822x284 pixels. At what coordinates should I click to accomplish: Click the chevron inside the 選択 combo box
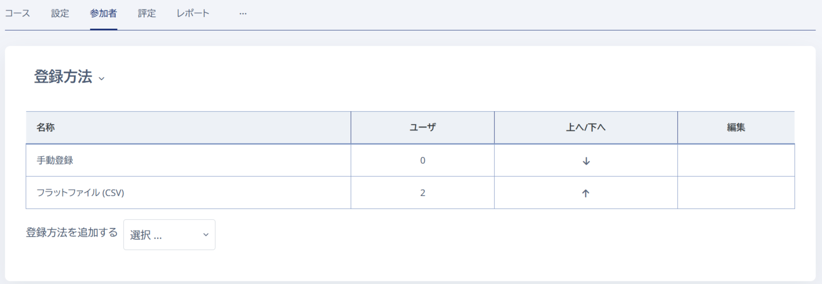coord(205,235)
